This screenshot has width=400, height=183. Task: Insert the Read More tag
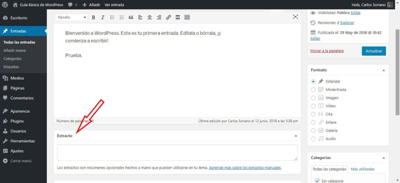(178, 17)
